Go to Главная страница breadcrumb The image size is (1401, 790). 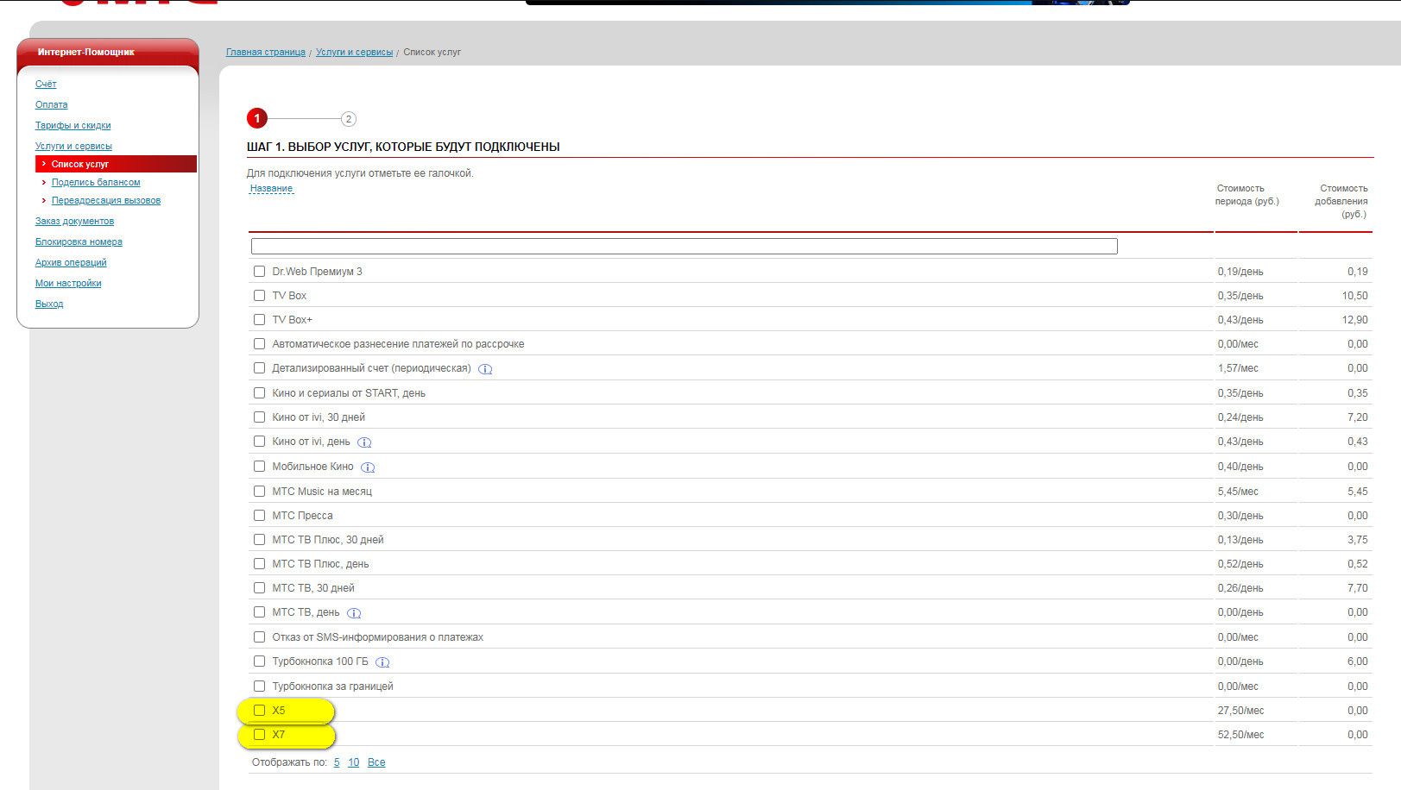pos(265,52)
